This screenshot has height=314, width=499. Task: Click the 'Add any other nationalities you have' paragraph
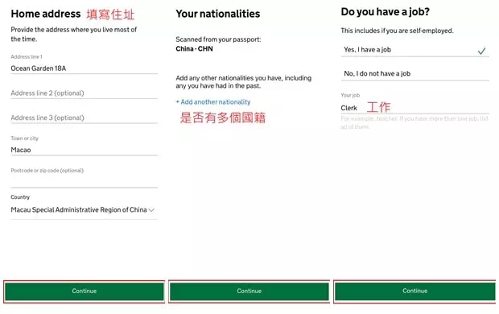[243, 82]
